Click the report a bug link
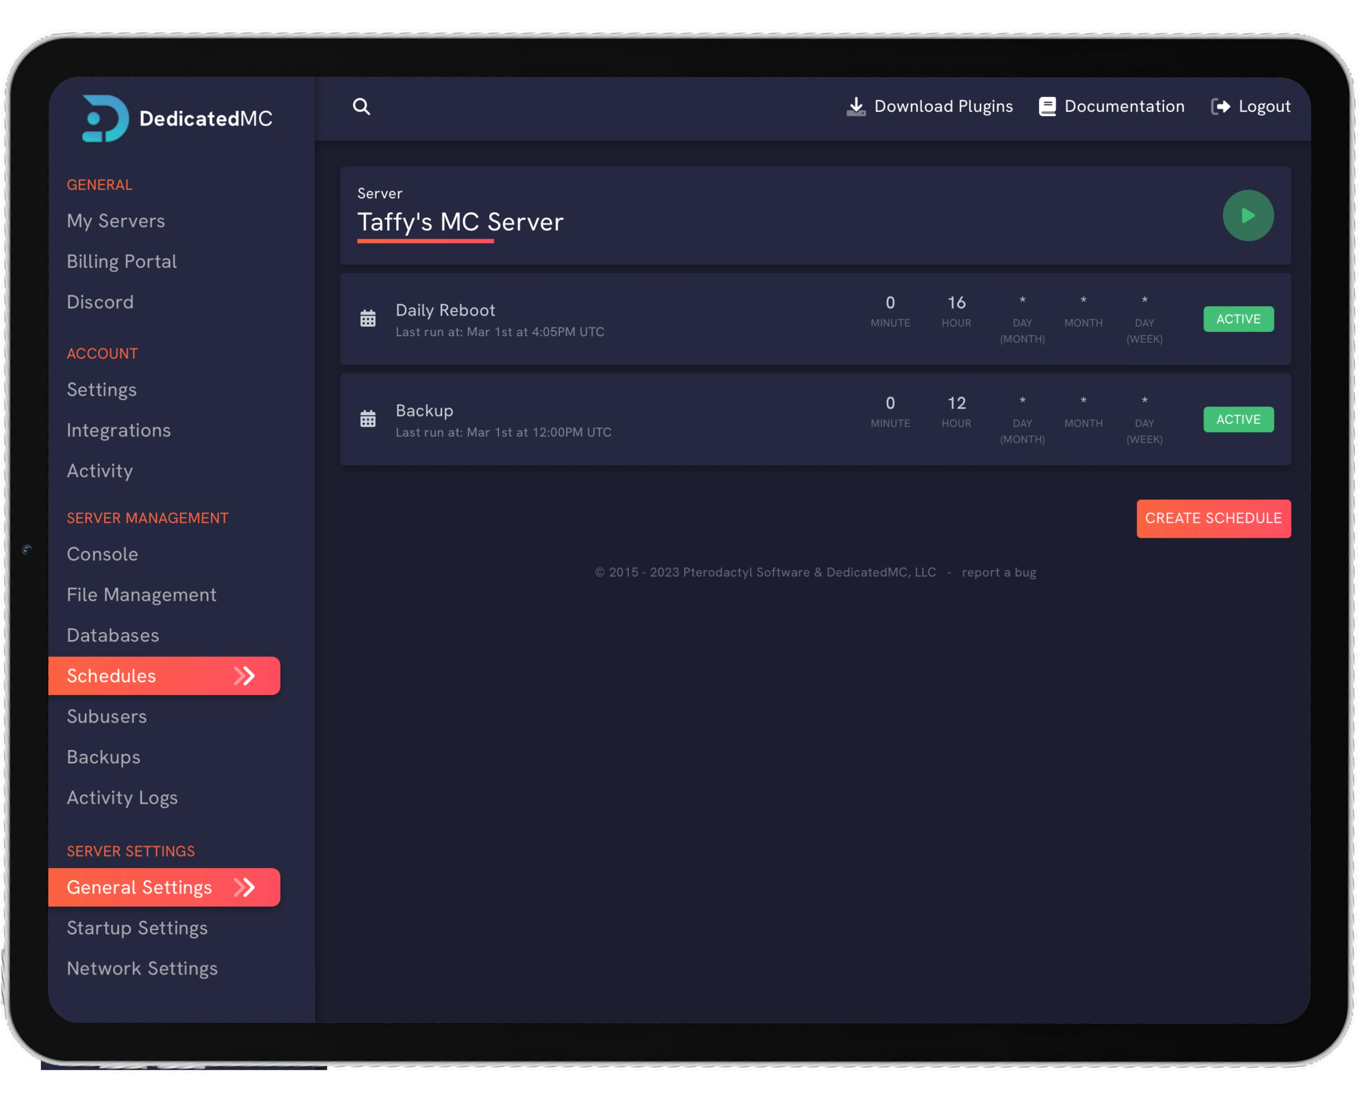This screenshot has height=1101, width=1365. 999,572
